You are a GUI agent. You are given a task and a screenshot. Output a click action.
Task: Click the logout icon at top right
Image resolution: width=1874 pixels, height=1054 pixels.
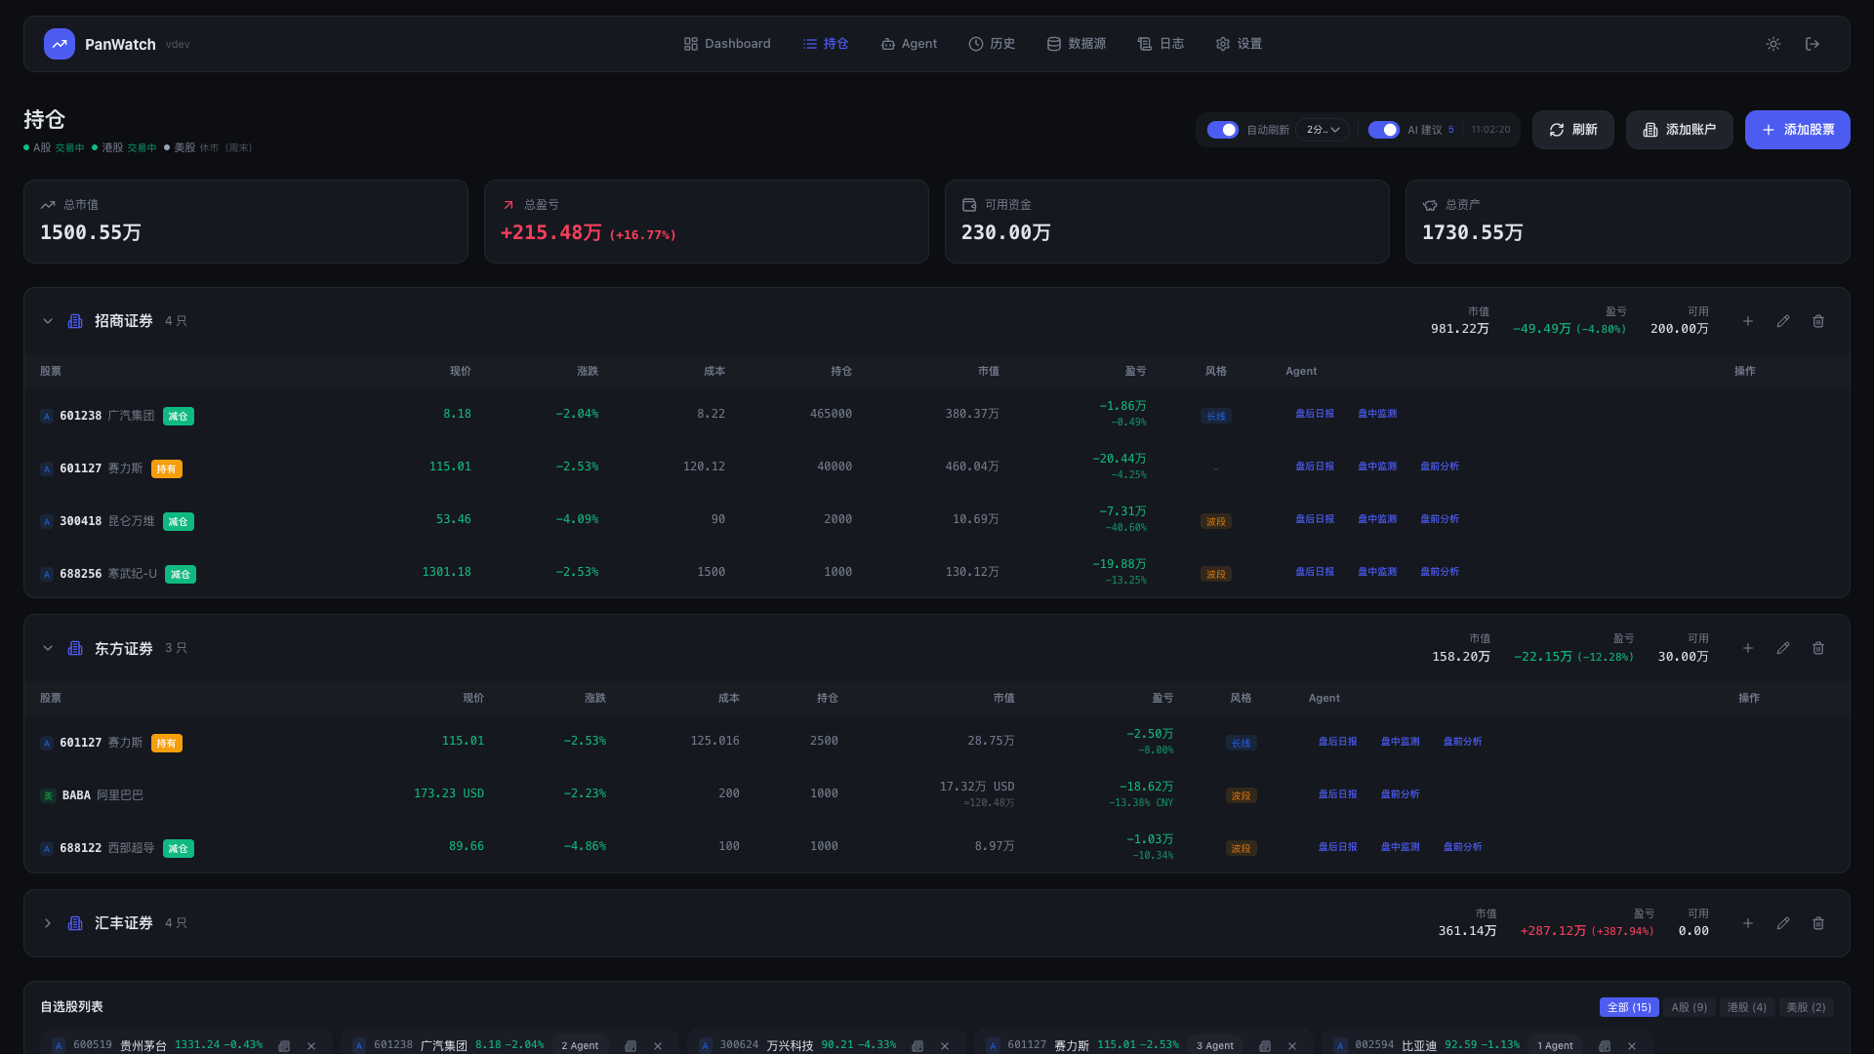click(x=1813, y=44)
